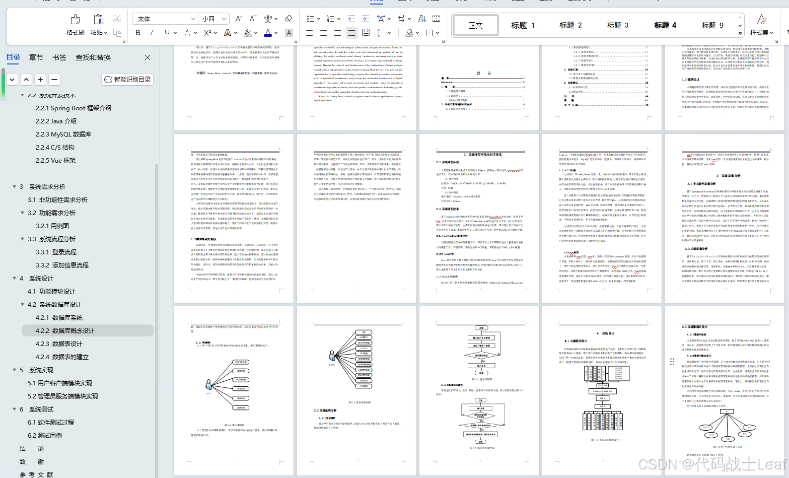
Task: Click the Copy icon below scissors
Action: click(117, 33)
